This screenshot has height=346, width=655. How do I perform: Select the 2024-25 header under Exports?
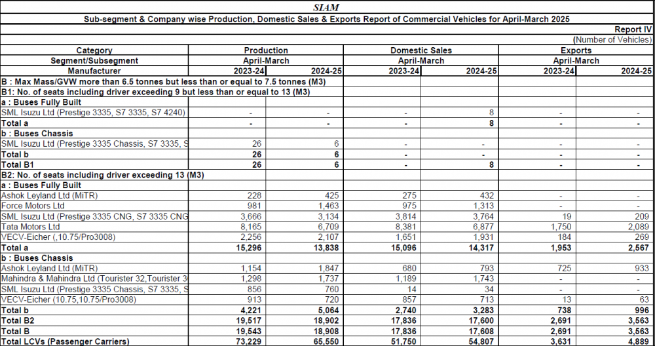(636, 71)
